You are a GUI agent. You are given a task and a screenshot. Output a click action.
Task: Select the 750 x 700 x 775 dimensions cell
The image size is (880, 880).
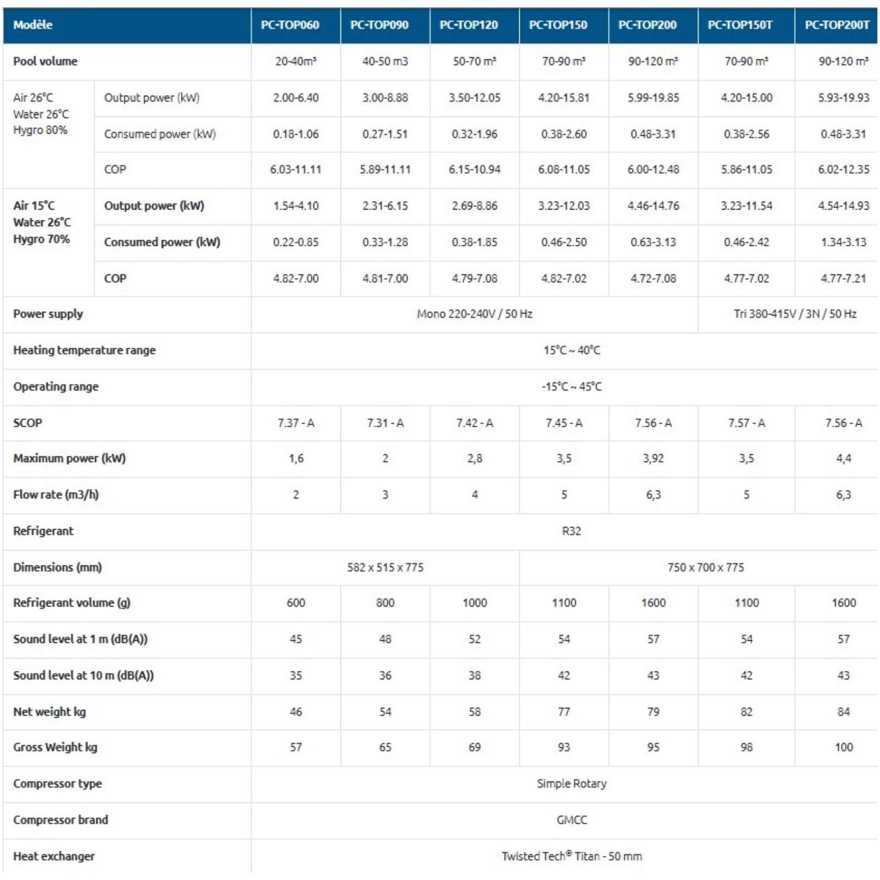pos(706,567)
